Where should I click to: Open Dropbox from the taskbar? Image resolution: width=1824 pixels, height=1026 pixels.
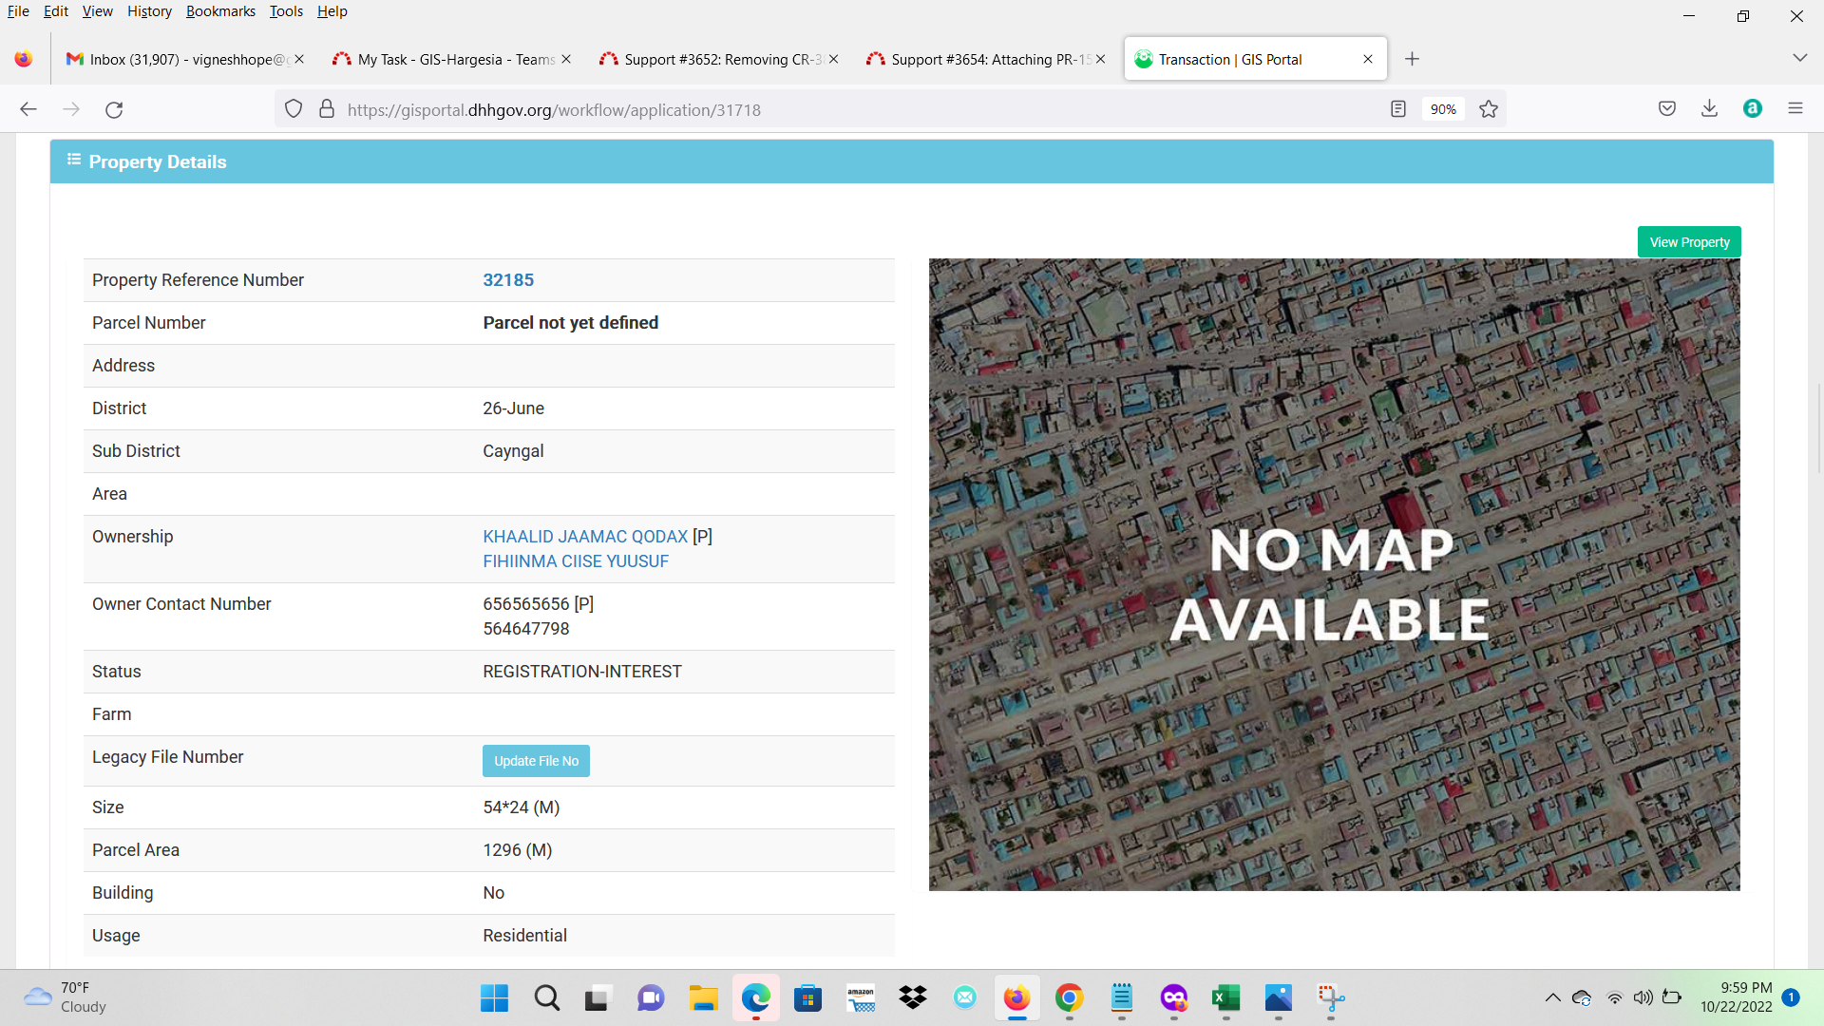coord(913,997)
